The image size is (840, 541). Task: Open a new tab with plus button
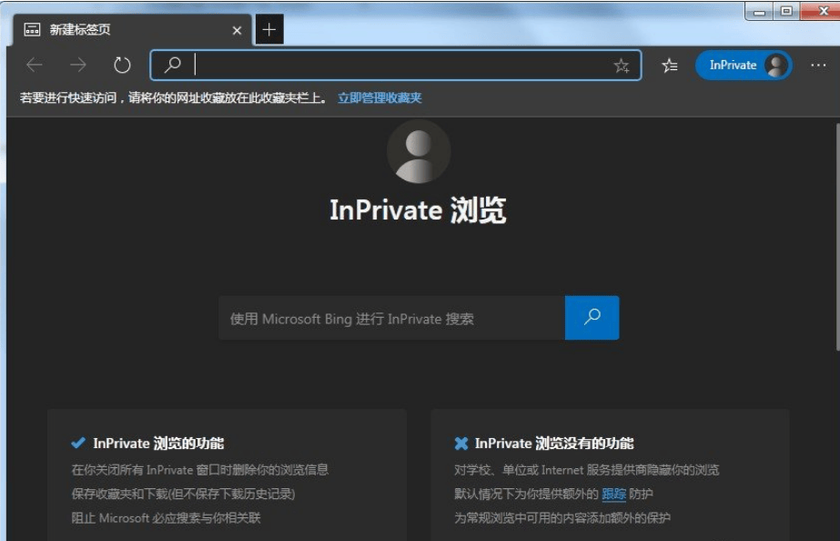268,30
